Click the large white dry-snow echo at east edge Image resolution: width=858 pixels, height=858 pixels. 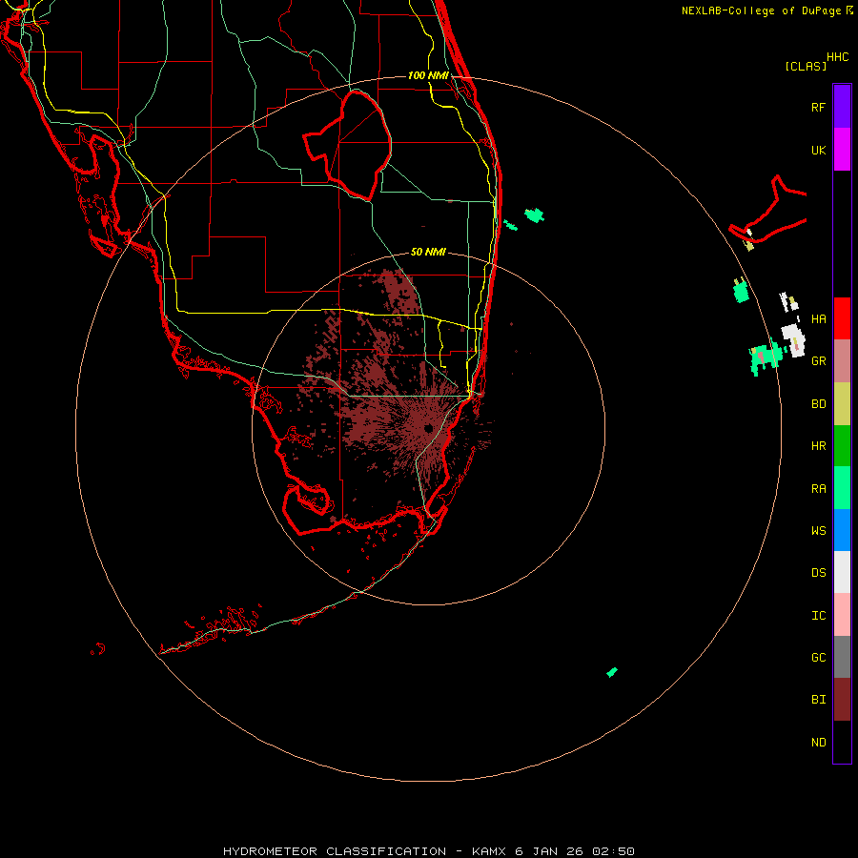point(793,339)
